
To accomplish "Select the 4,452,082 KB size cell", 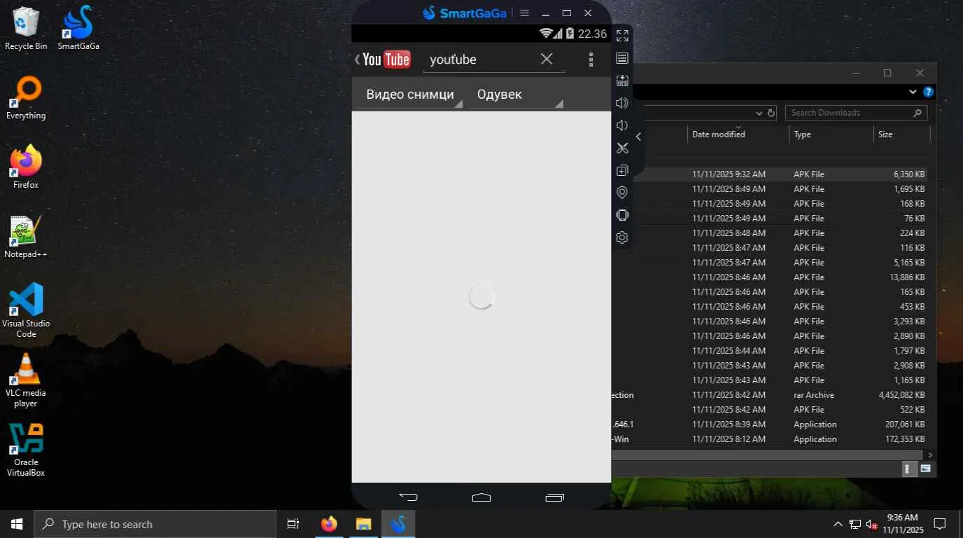I will coord(901,395).
